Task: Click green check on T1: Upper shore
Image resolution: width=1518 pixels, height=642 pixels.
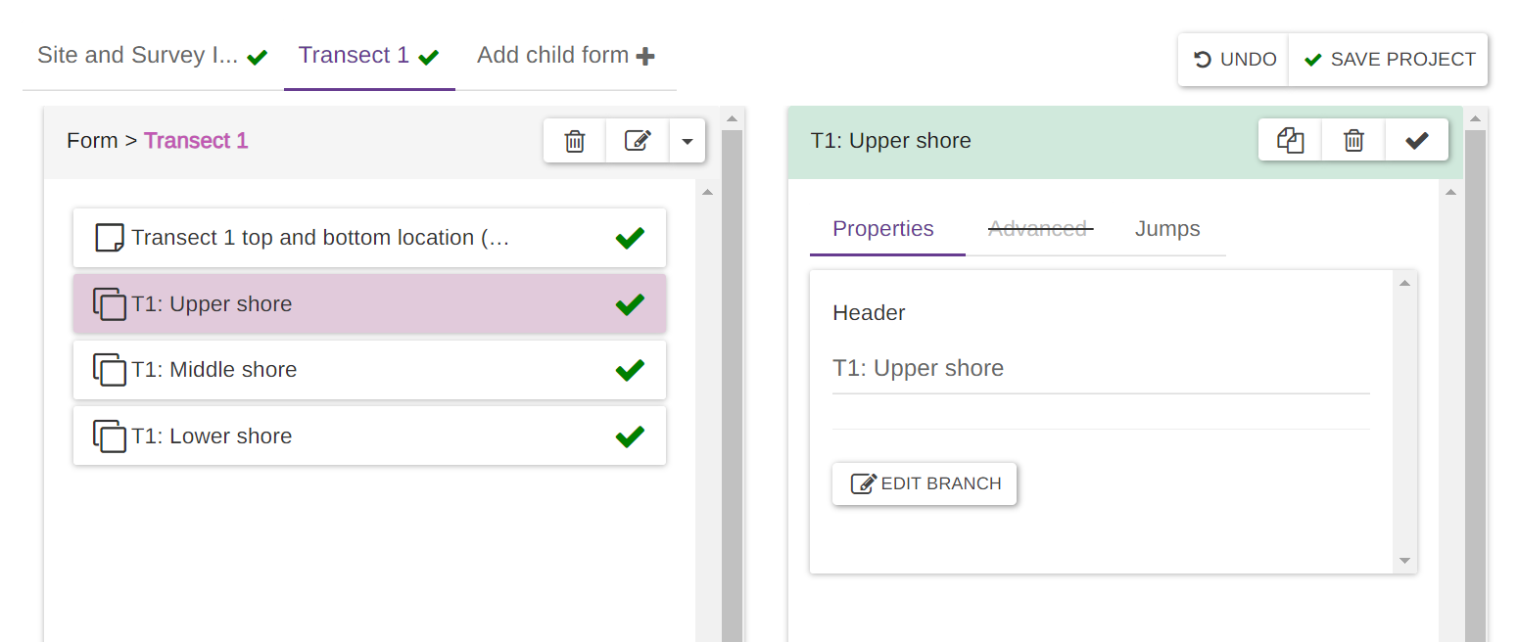Action: (630, 304)
